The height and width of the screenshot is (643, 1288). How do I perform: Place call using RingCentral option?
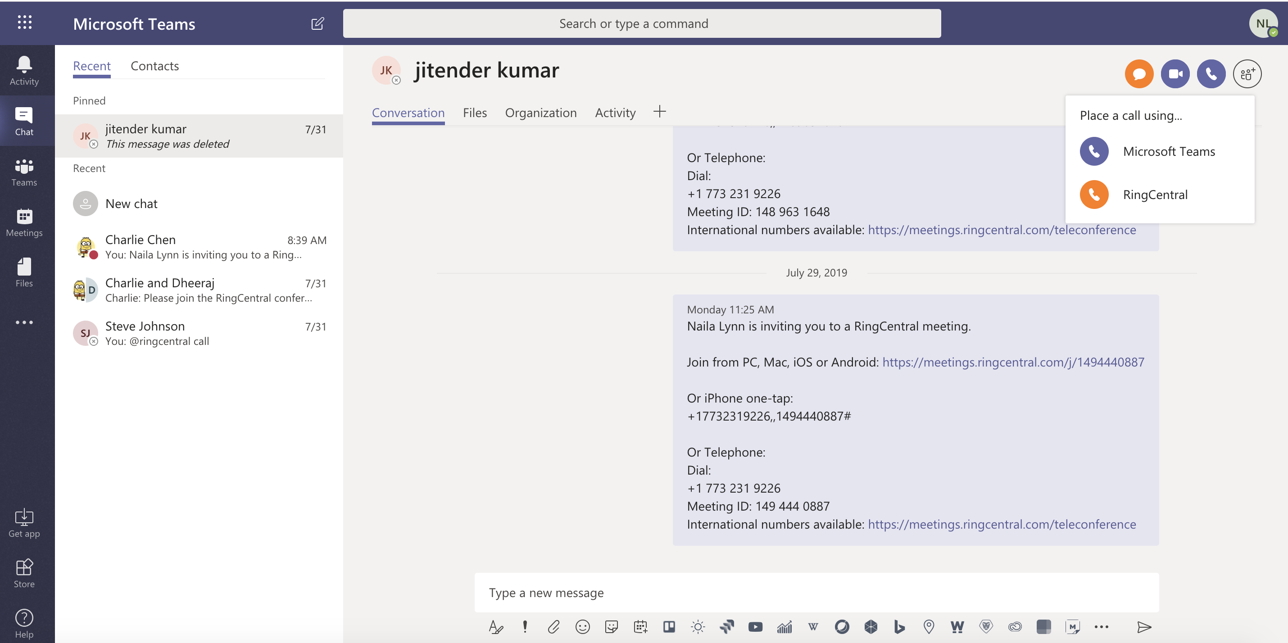(1159, 195)
